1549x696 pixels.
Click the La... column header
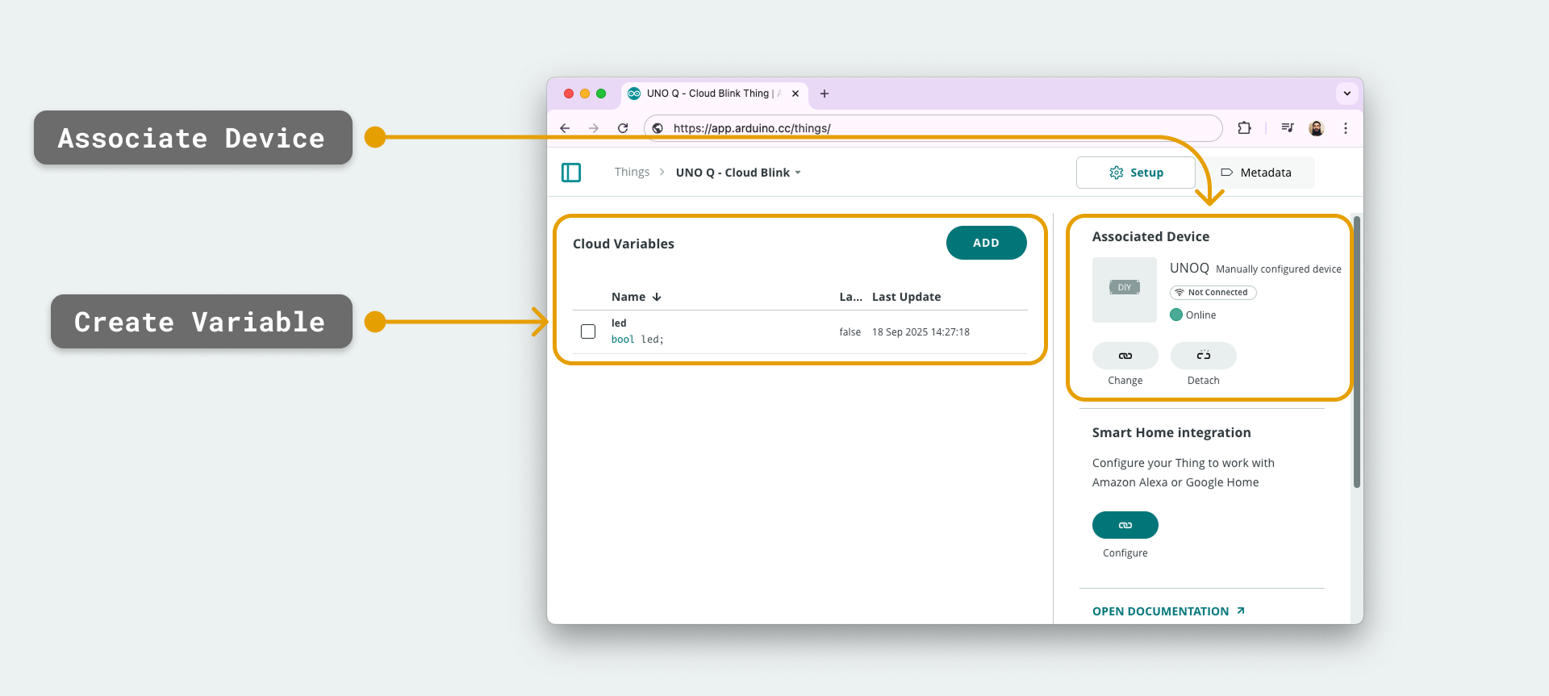(850, 297)
